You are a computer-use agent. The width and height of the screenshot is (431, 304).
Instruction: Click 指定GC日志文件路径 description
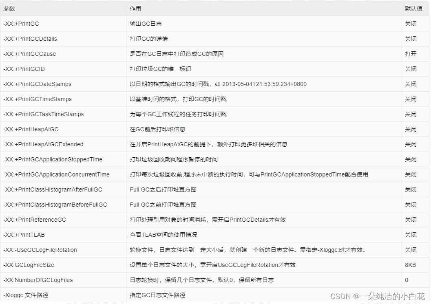click(157, 295)
